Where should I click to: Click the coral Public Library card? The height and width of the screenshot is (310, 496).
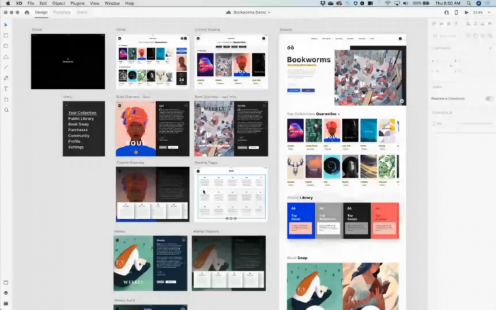pos(385,221)
